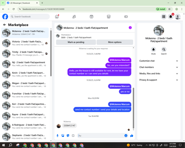This screenshot has width=185, height=148.
Task: Open the Trinity conversation
Action: tap(25, 54)
